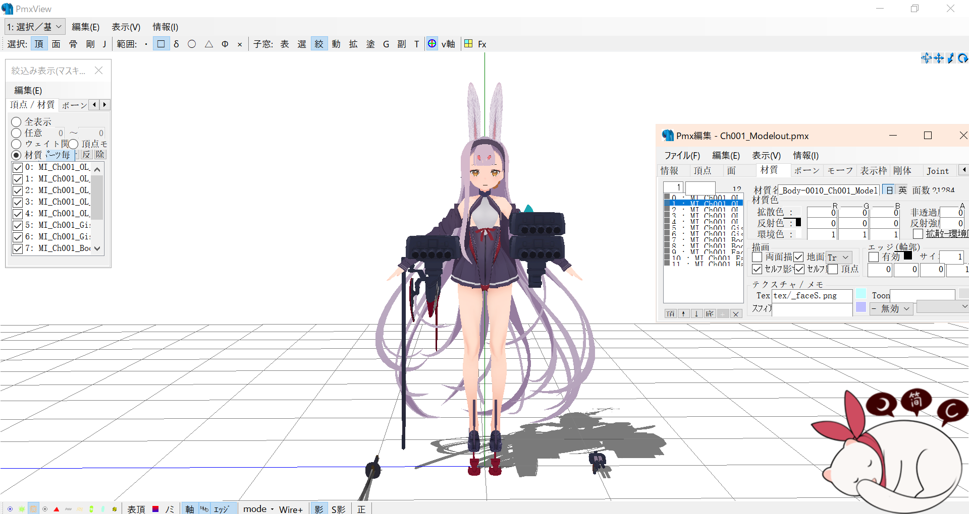Uncheck material 0: MI_Ch001_OL in mask list
This screenshot has height=514, width=969.
[x=18, y=167]
